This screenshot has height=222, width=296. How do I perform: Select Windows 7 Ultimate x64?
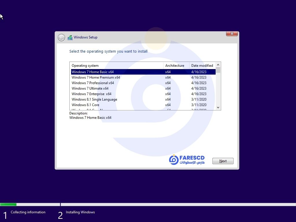143,88
